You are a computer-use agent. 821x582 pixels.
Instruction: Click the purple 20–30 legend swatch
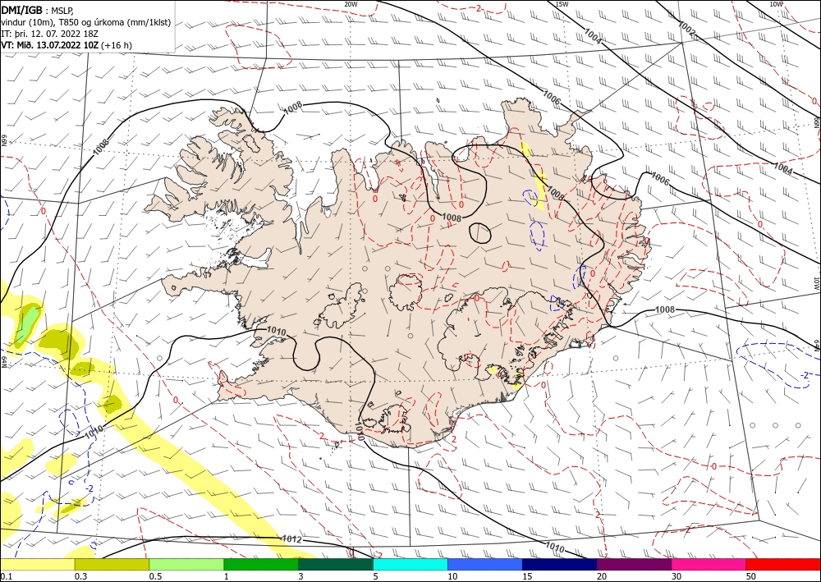click(x=634, y=564)
